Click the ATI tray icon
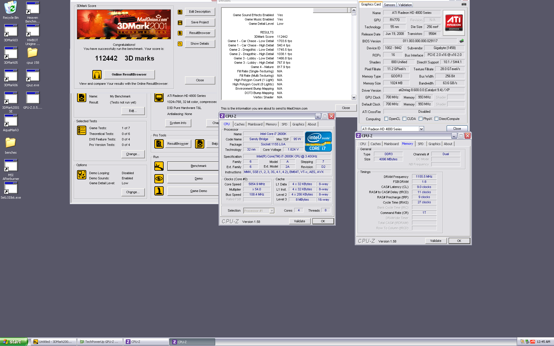 pyautogui.click(x=533, y=342)
